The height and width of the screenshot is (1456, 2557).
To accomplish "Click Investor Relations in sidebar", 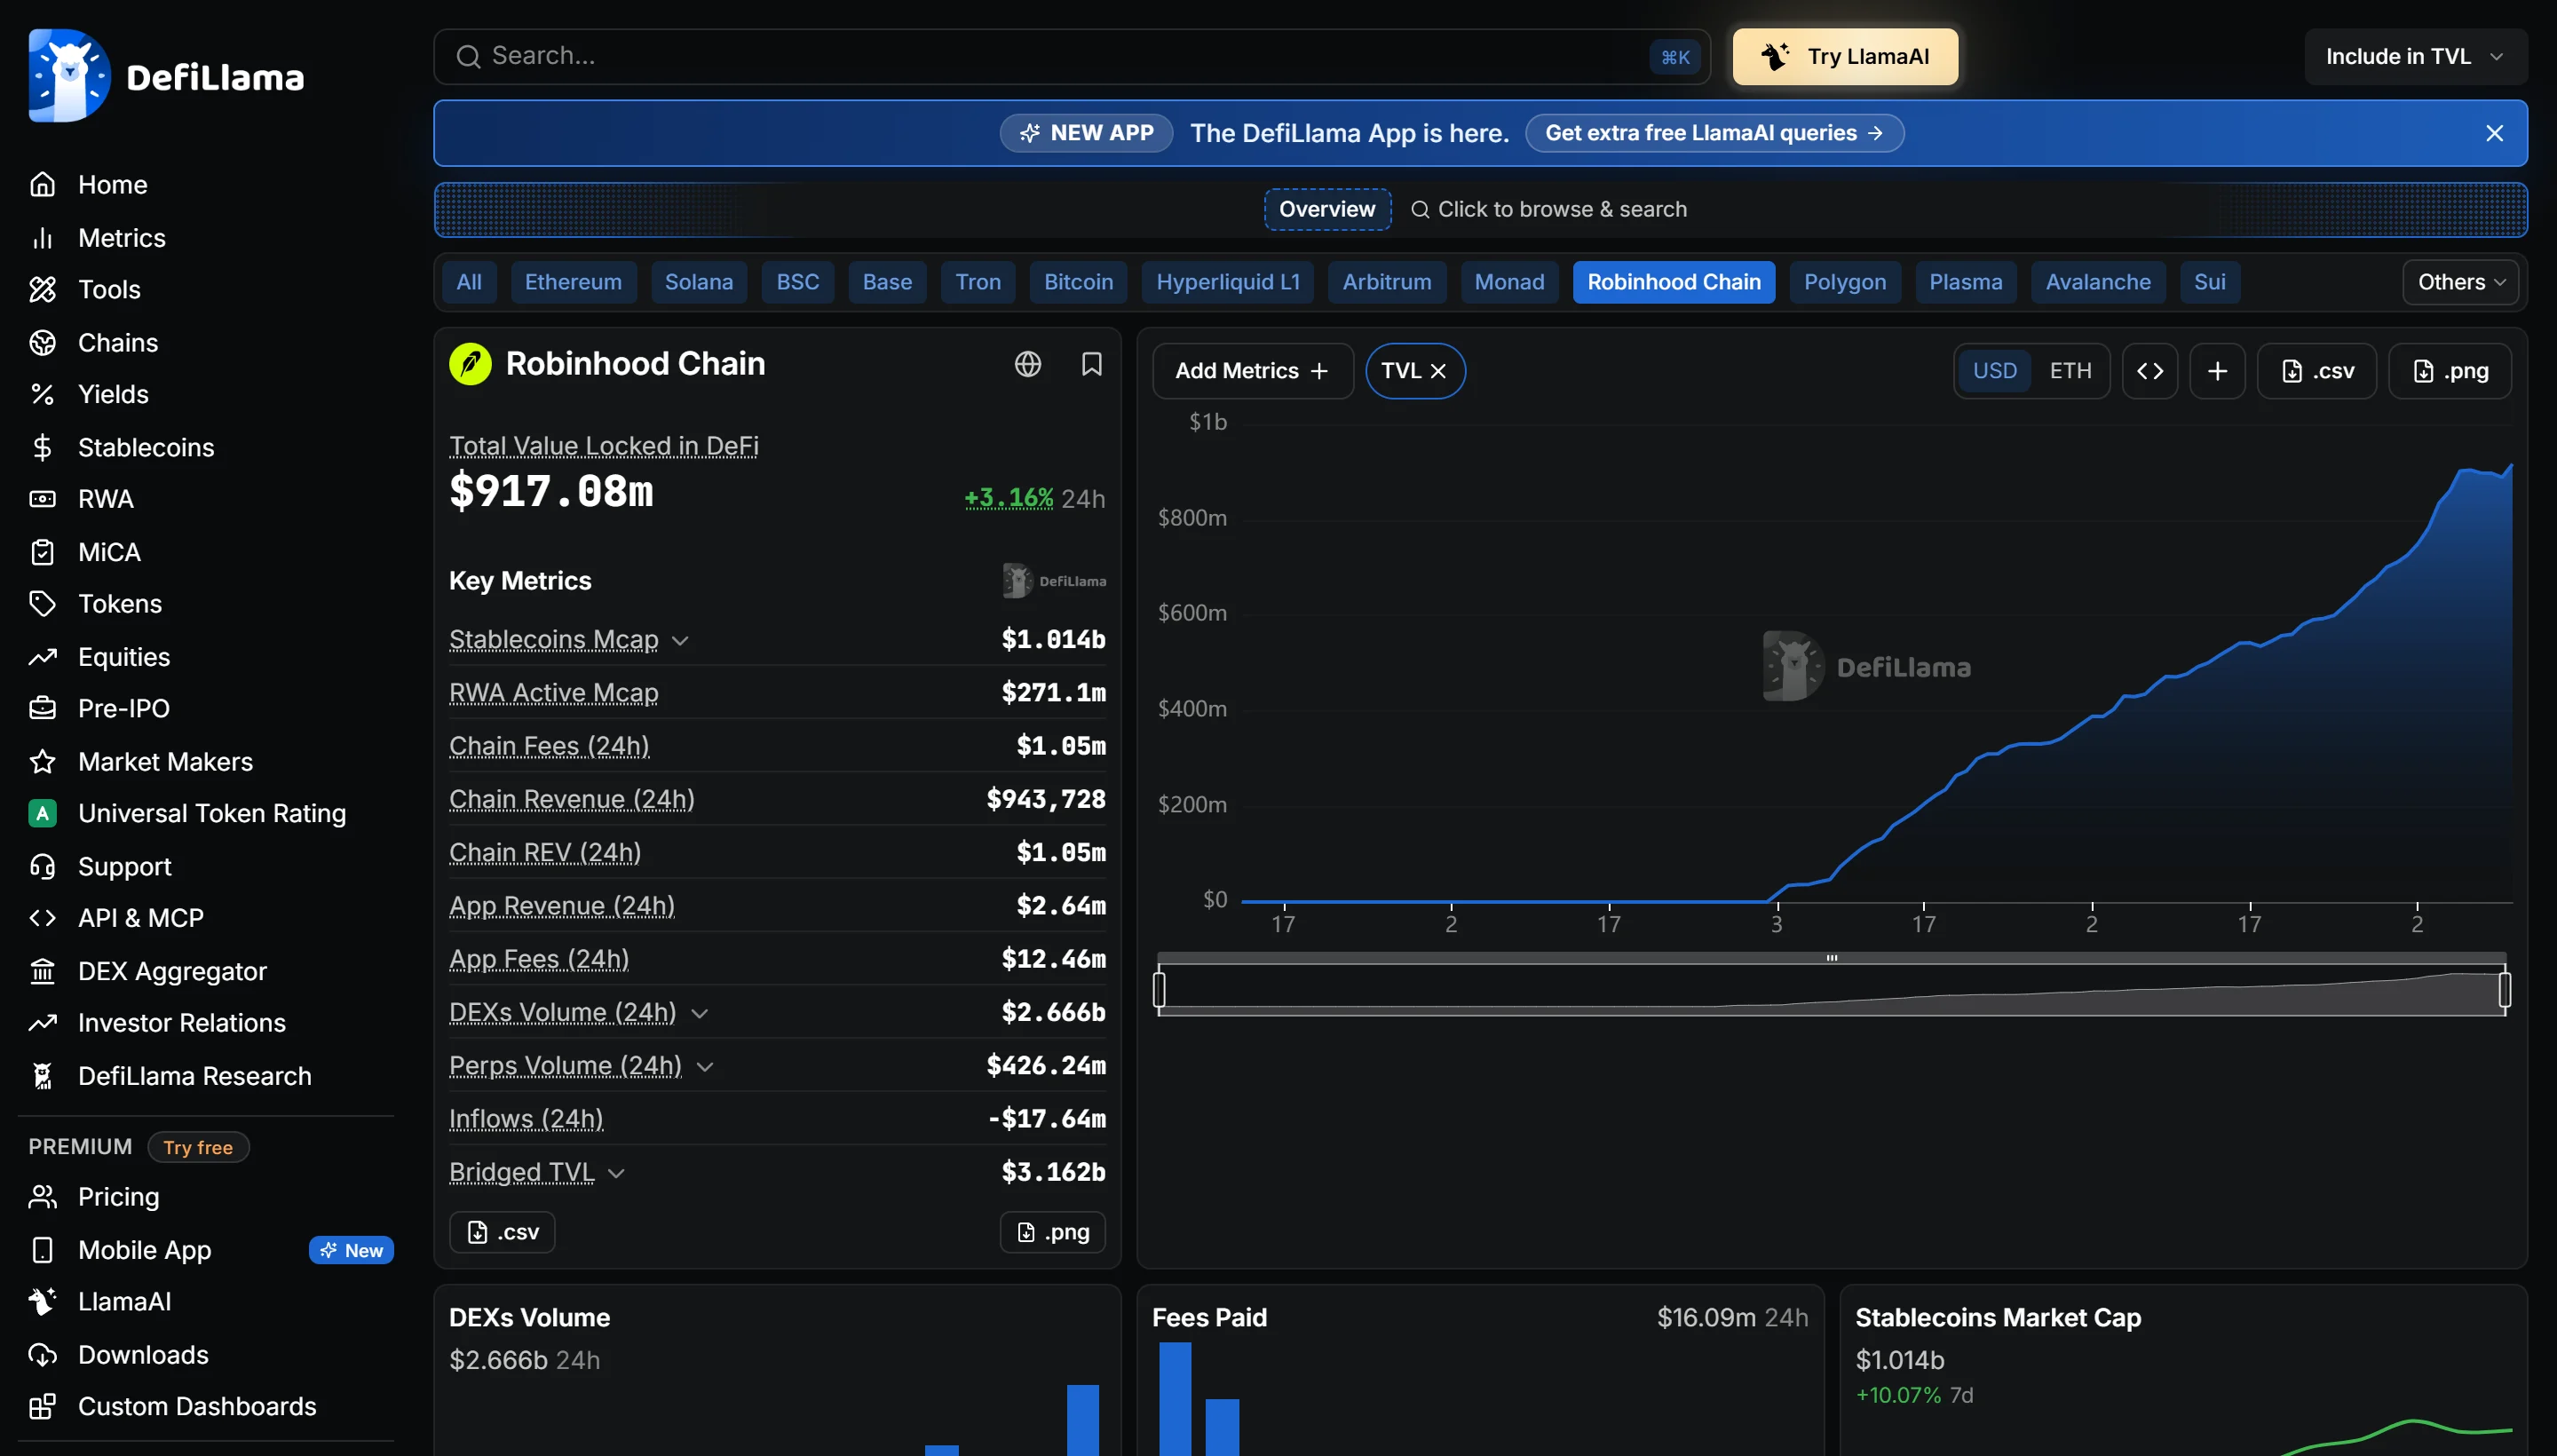I will (182, 1023).
